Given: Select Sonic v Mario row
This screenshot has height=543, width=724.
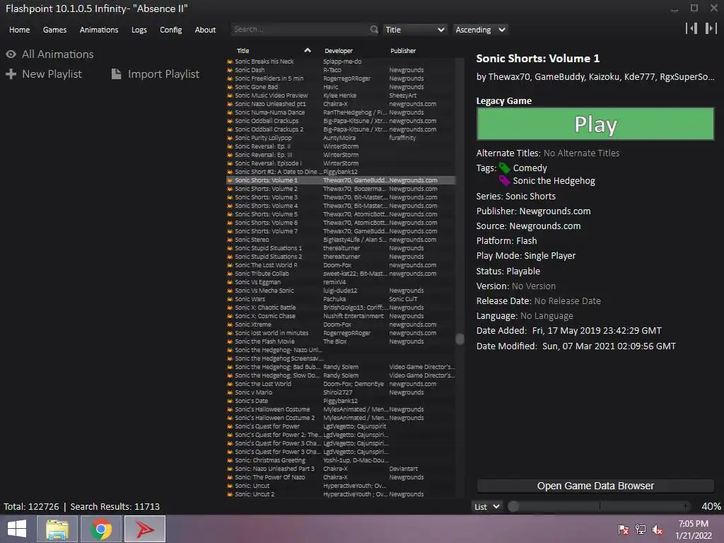Looking at the screenshot, I should coord(341,392).
